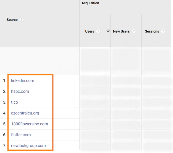This screenshot has height=153, width=173.
Task: Sort by the Sessions column header
Action: [x=152, y=31]
